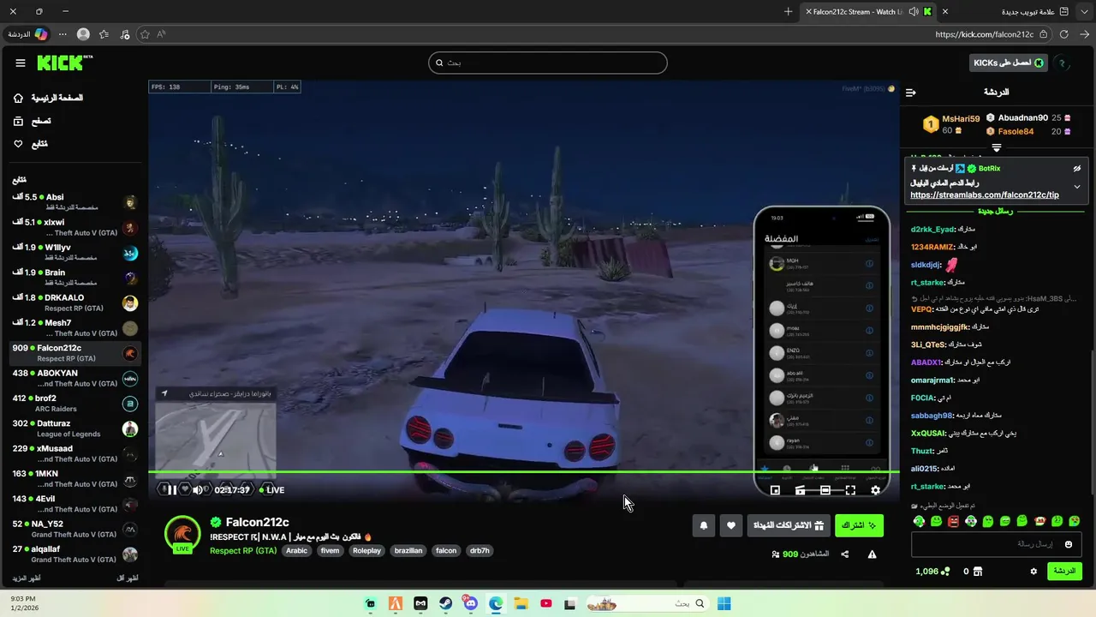The height and width of the screenshot is (617, 1096).
Task: Expand the gift leaderboard
Action: tap(996, 148)
